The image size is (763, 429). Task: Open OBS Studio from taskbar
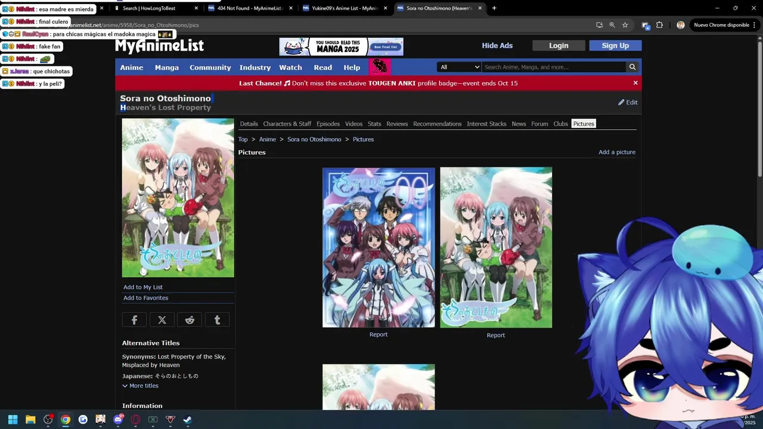click(x=48, y=419)
